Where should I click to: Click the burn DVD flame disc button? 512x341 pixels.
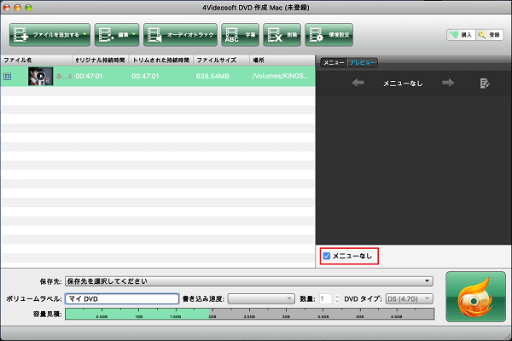click(475, 297)
